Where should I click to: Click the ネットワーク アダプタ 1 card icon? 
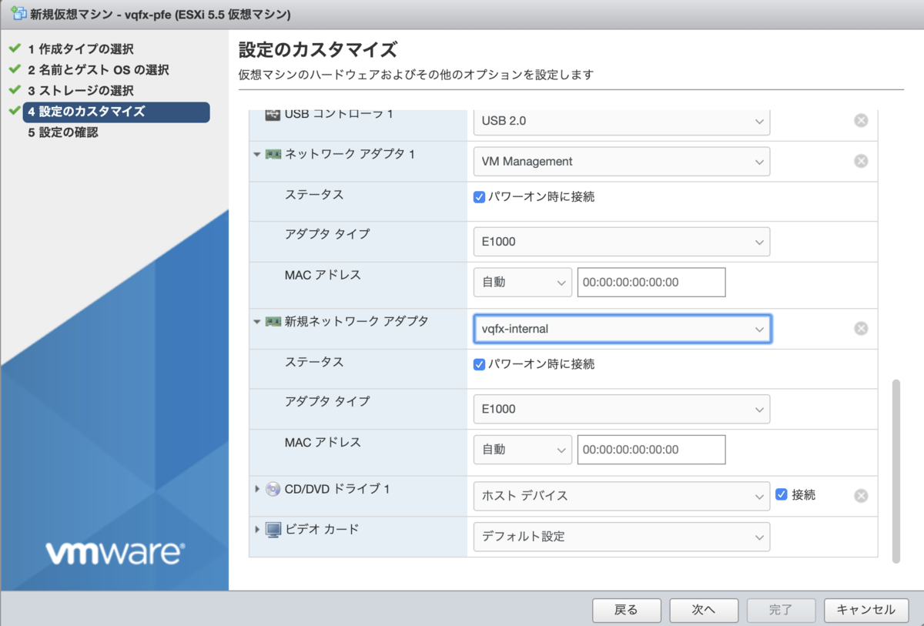(x=273, y=154)
